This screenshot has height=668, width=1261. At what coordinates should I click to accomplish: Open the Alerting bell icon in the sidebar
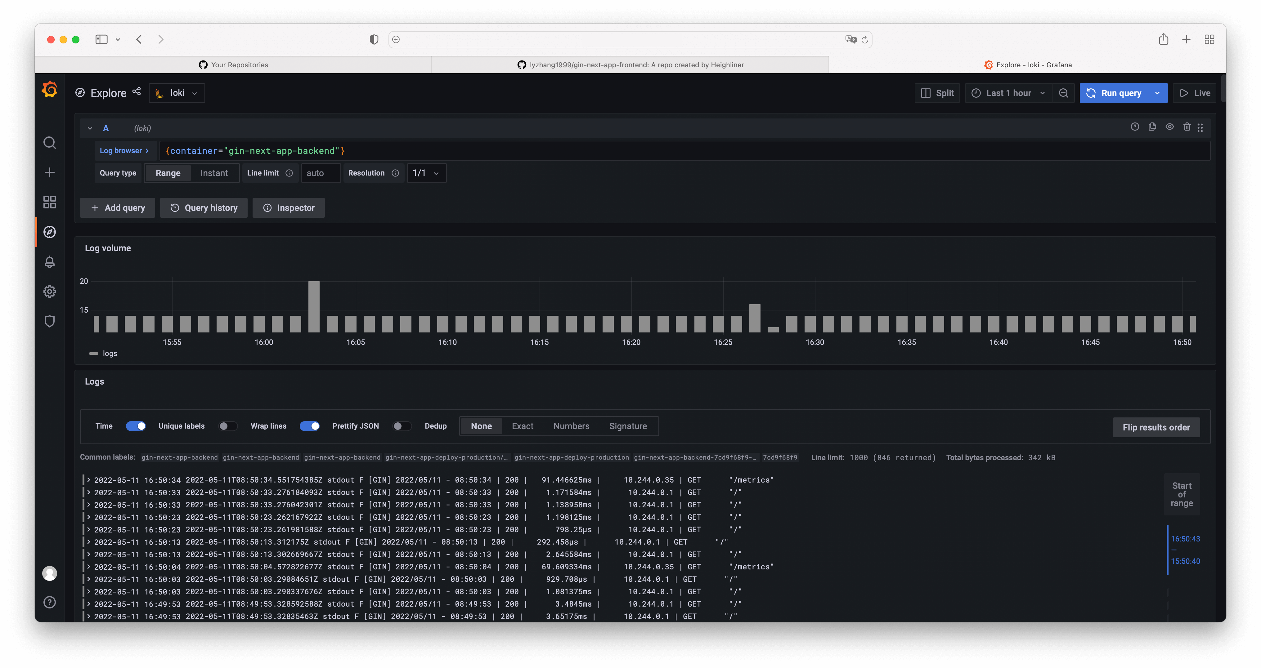coord(49,262)
